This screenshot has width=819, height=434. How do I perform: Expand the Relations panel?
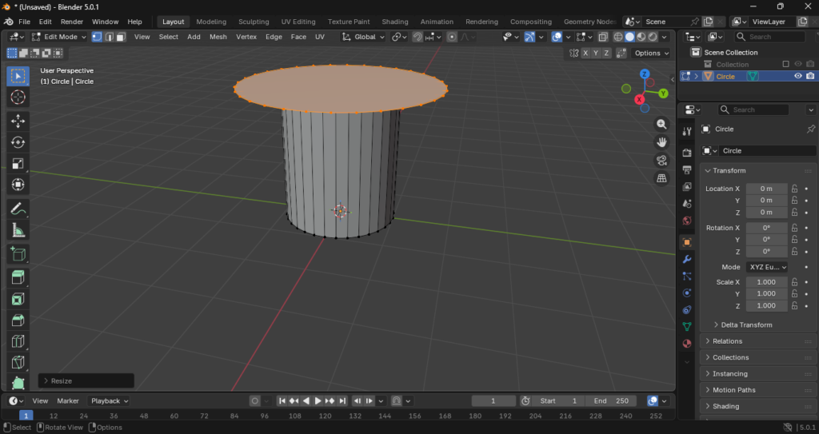[727, 341]
